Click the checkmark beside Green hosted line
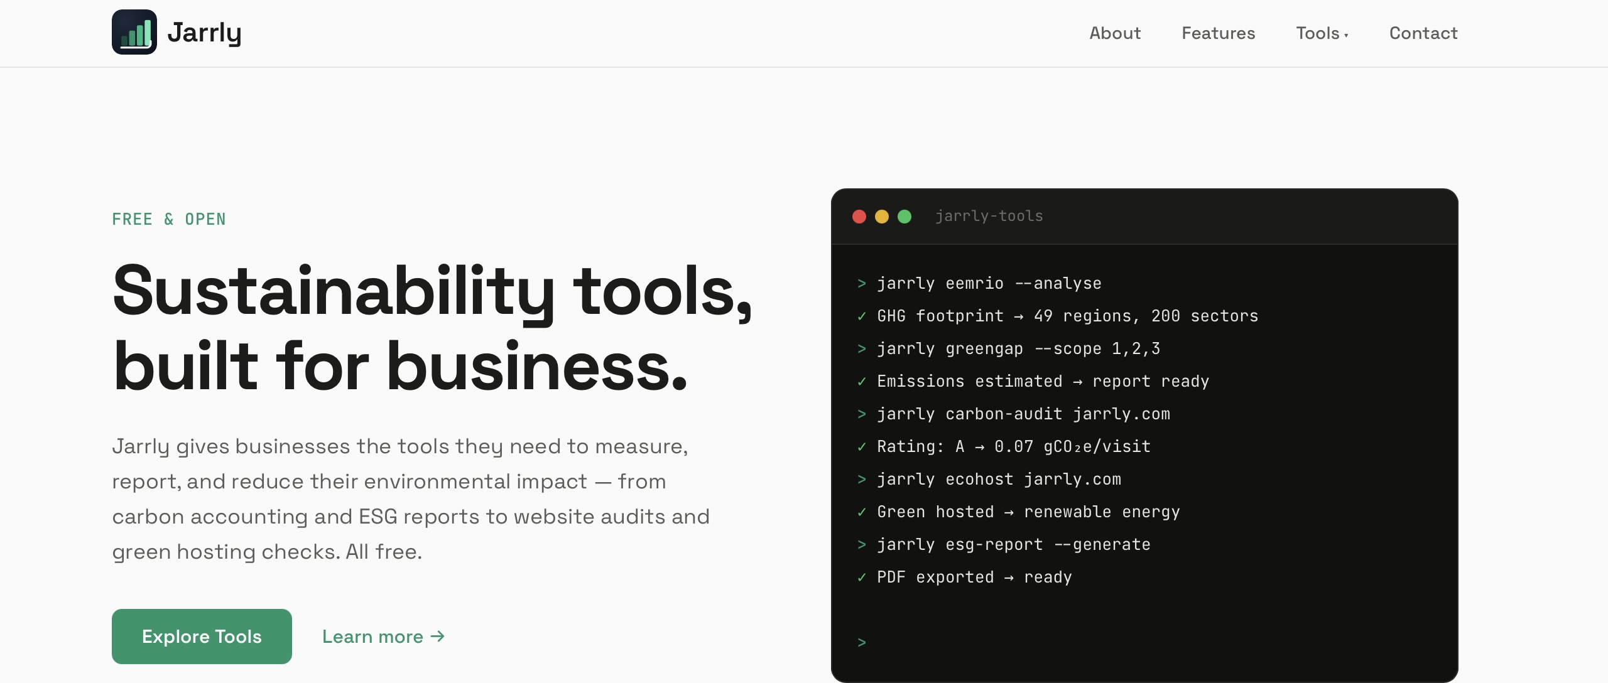The height and width of the screenshot is (683, 1608). pos(861,512)
